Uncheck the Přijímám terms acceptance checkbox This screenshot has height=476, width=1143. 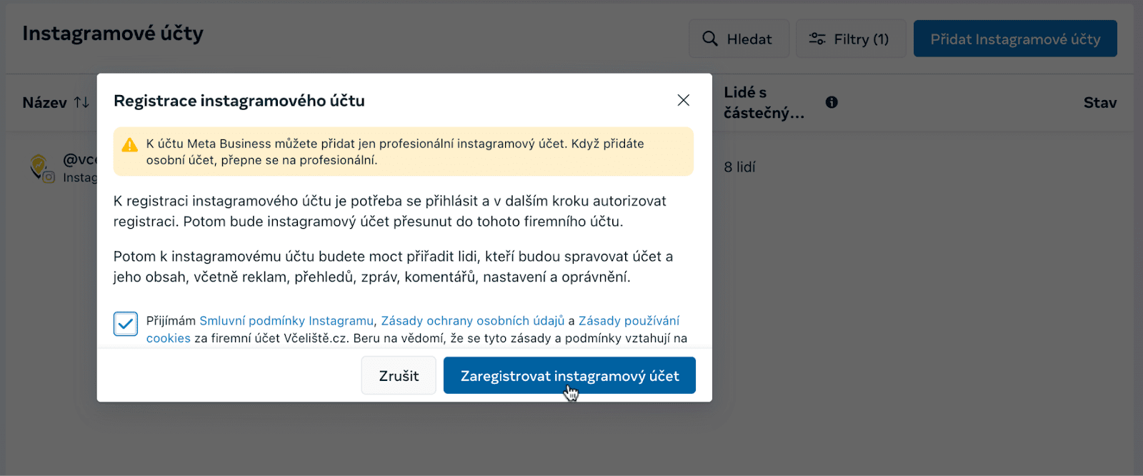(125, 324)
